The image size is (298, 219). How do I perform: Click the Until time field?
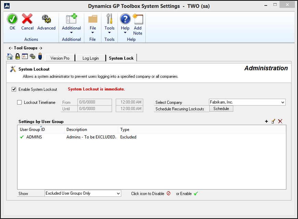(129, 109)
